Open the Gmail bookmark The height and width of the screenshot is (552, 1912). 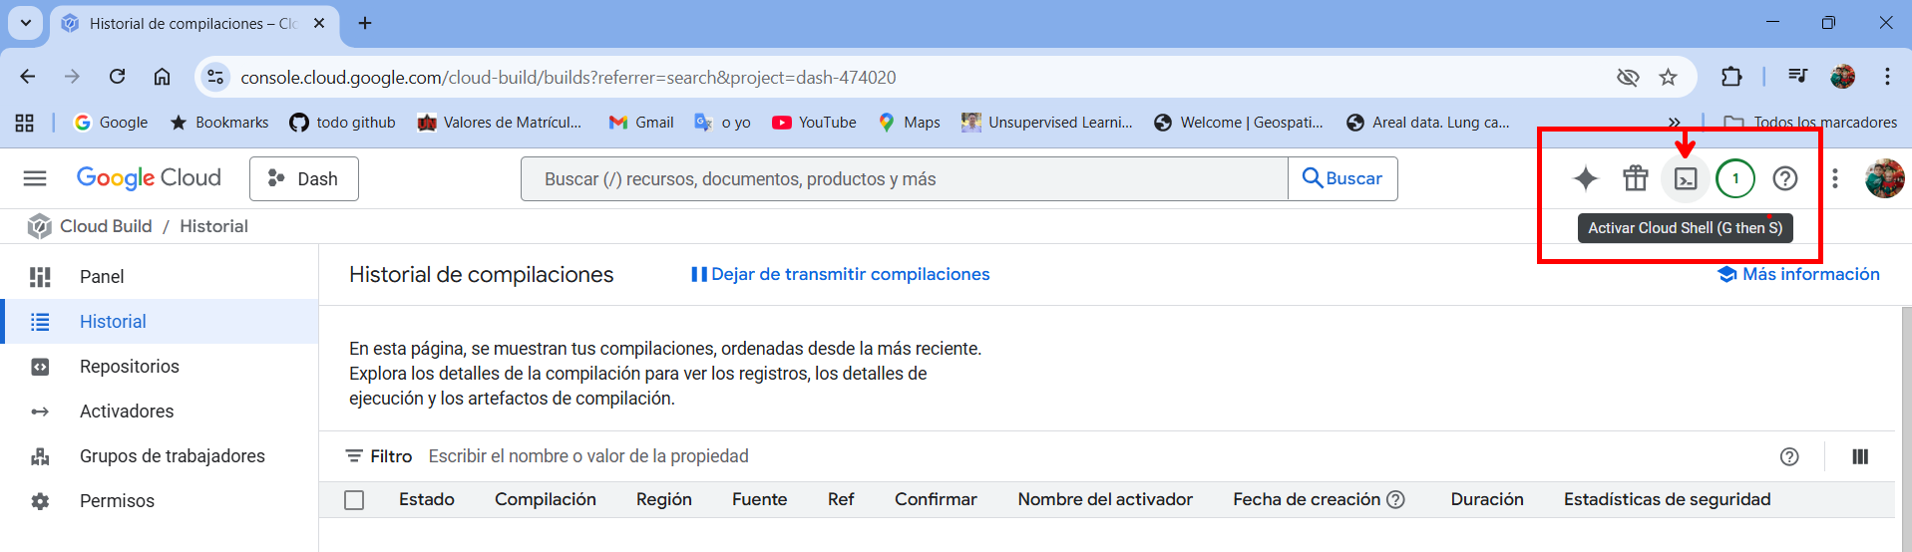(x=641, y=123)
